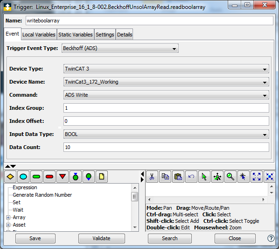279x249 pixels.
Task: Switch to the Local Variables tab
Action: pyautogui.click(x=39, y=35)
